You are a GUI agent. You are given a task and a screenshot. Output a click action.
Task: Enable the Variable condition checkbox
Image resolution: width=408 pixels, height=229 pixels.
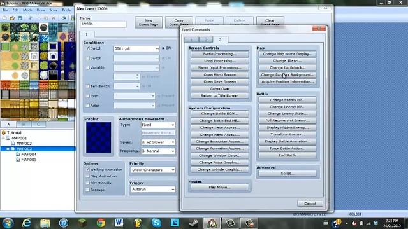coord(88,67)
